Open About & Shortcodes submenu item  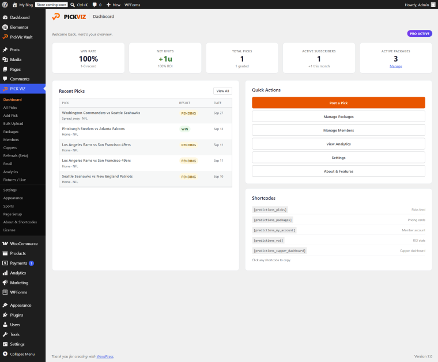click(20, 222)
